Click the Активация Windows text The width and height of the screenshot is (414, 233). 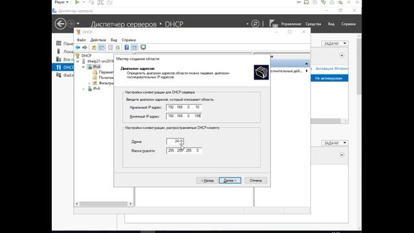tap(332, 69)
